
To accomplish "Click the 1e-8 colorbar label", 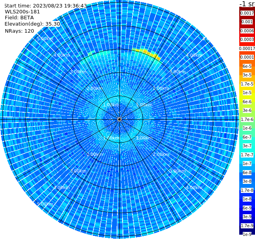I will (247, 199).
